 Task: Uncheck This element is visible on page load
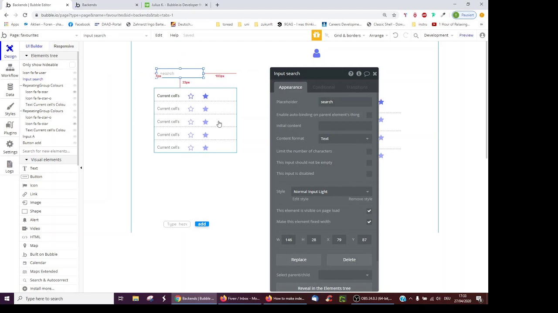(x=369, y=211)
